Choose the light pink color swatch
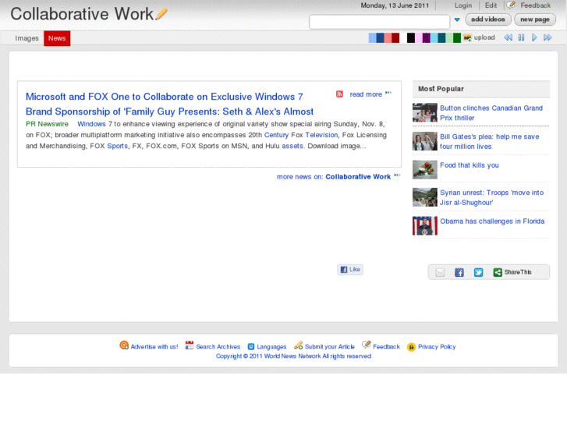 coord(419,37)
